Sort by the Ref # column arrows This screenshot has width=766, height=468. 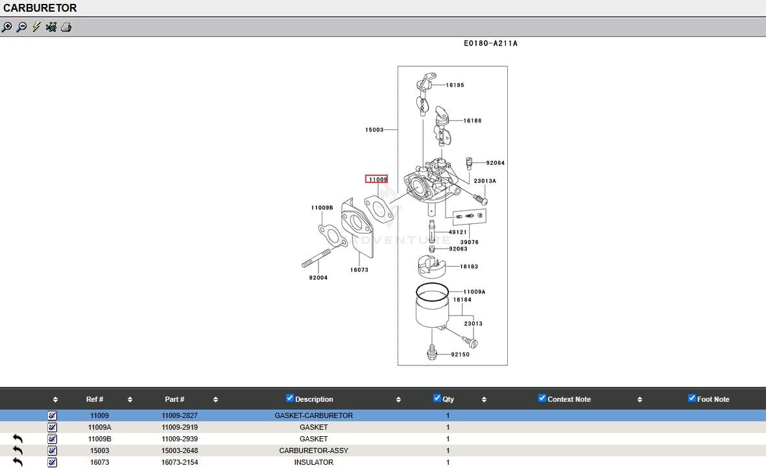click(x=130, y=399)
